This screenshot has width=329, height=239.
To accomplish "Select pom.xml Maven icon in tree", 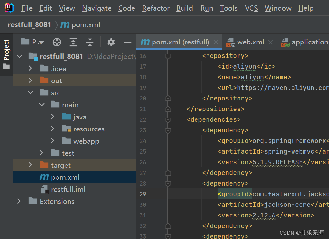I will 44,177.
